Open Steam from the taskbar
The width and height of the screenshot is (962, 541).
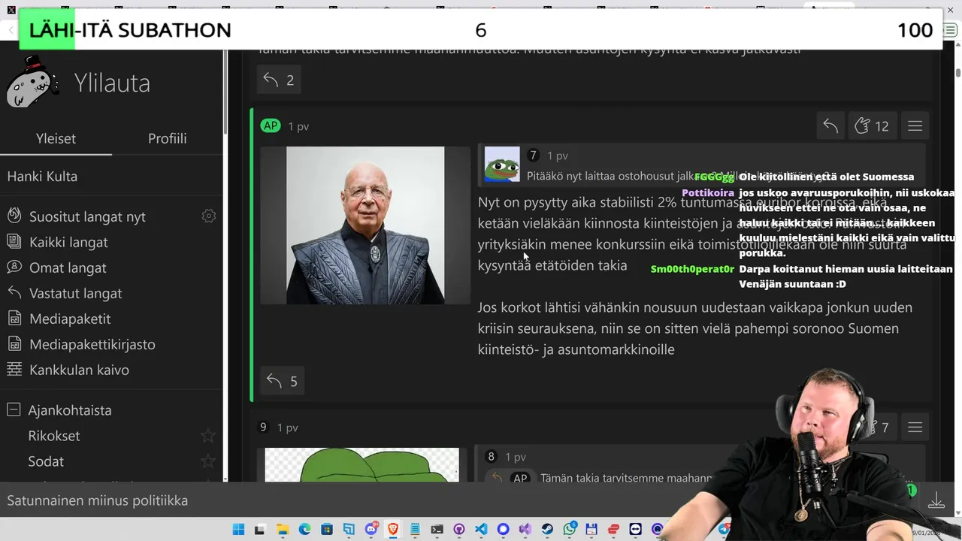tap(546, 530)
